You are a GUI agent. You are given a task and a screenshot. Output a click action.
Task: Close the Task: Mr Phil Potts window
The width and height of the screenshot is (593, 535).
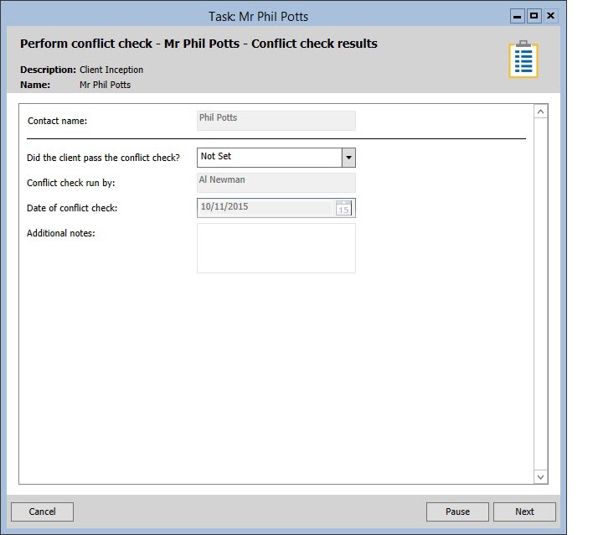click(551, 16)
